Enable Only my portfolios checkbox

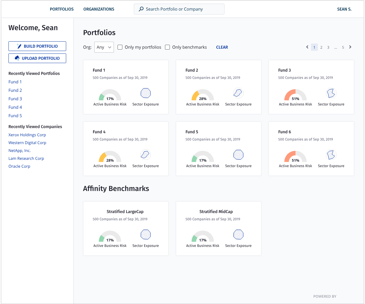(x=120, y=47)
